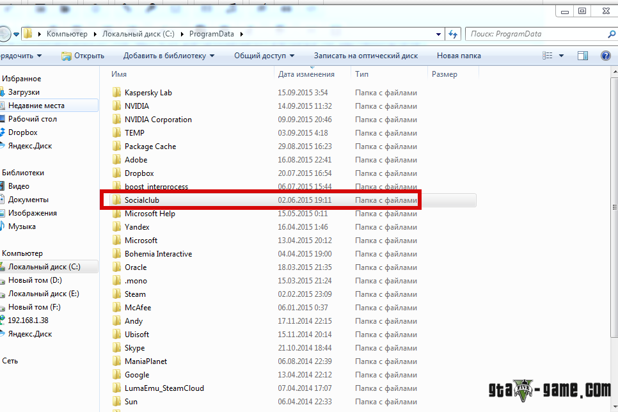
Task: Click Локальный диск (C:) breadcrumb segment
Action: 138,34
